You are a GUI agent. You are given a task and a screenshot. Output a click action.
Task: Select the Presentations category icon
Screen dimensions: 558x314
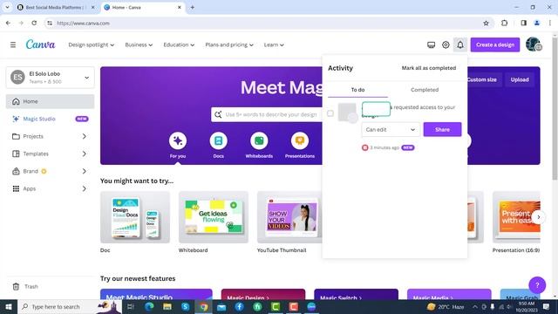click(x=300, y=141)
